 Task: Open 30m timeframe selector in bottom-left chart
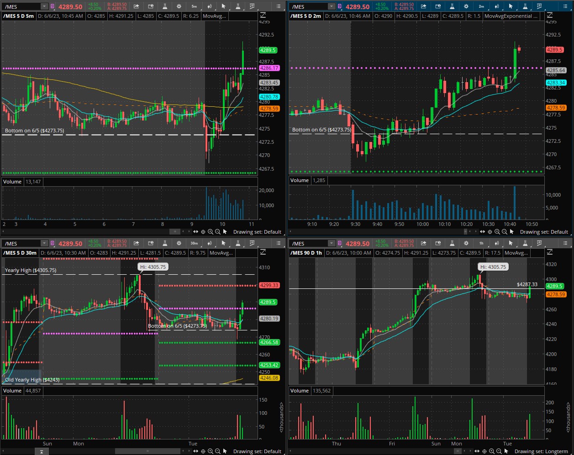point(194,243)
